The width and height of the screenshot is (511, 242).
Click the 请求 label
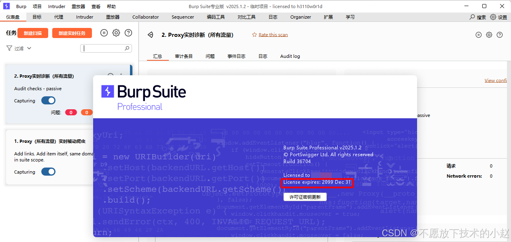coord(451,166)
